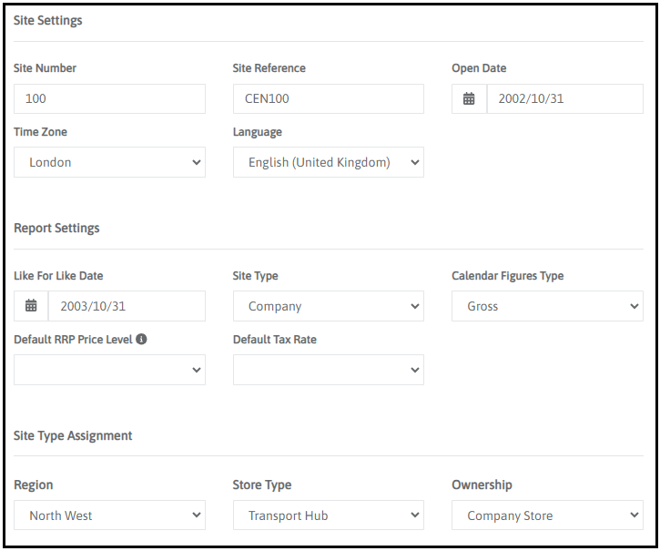Focus the Site Reference text field
This screenshot has width=660, height=551.
(x=329, y=98)
